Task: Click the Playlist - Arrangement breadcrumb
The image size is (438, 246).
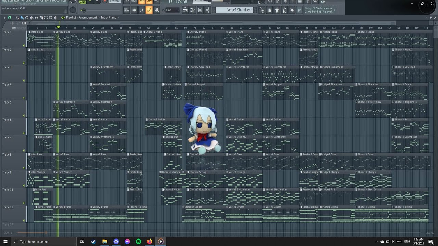Action: (81, 17)
